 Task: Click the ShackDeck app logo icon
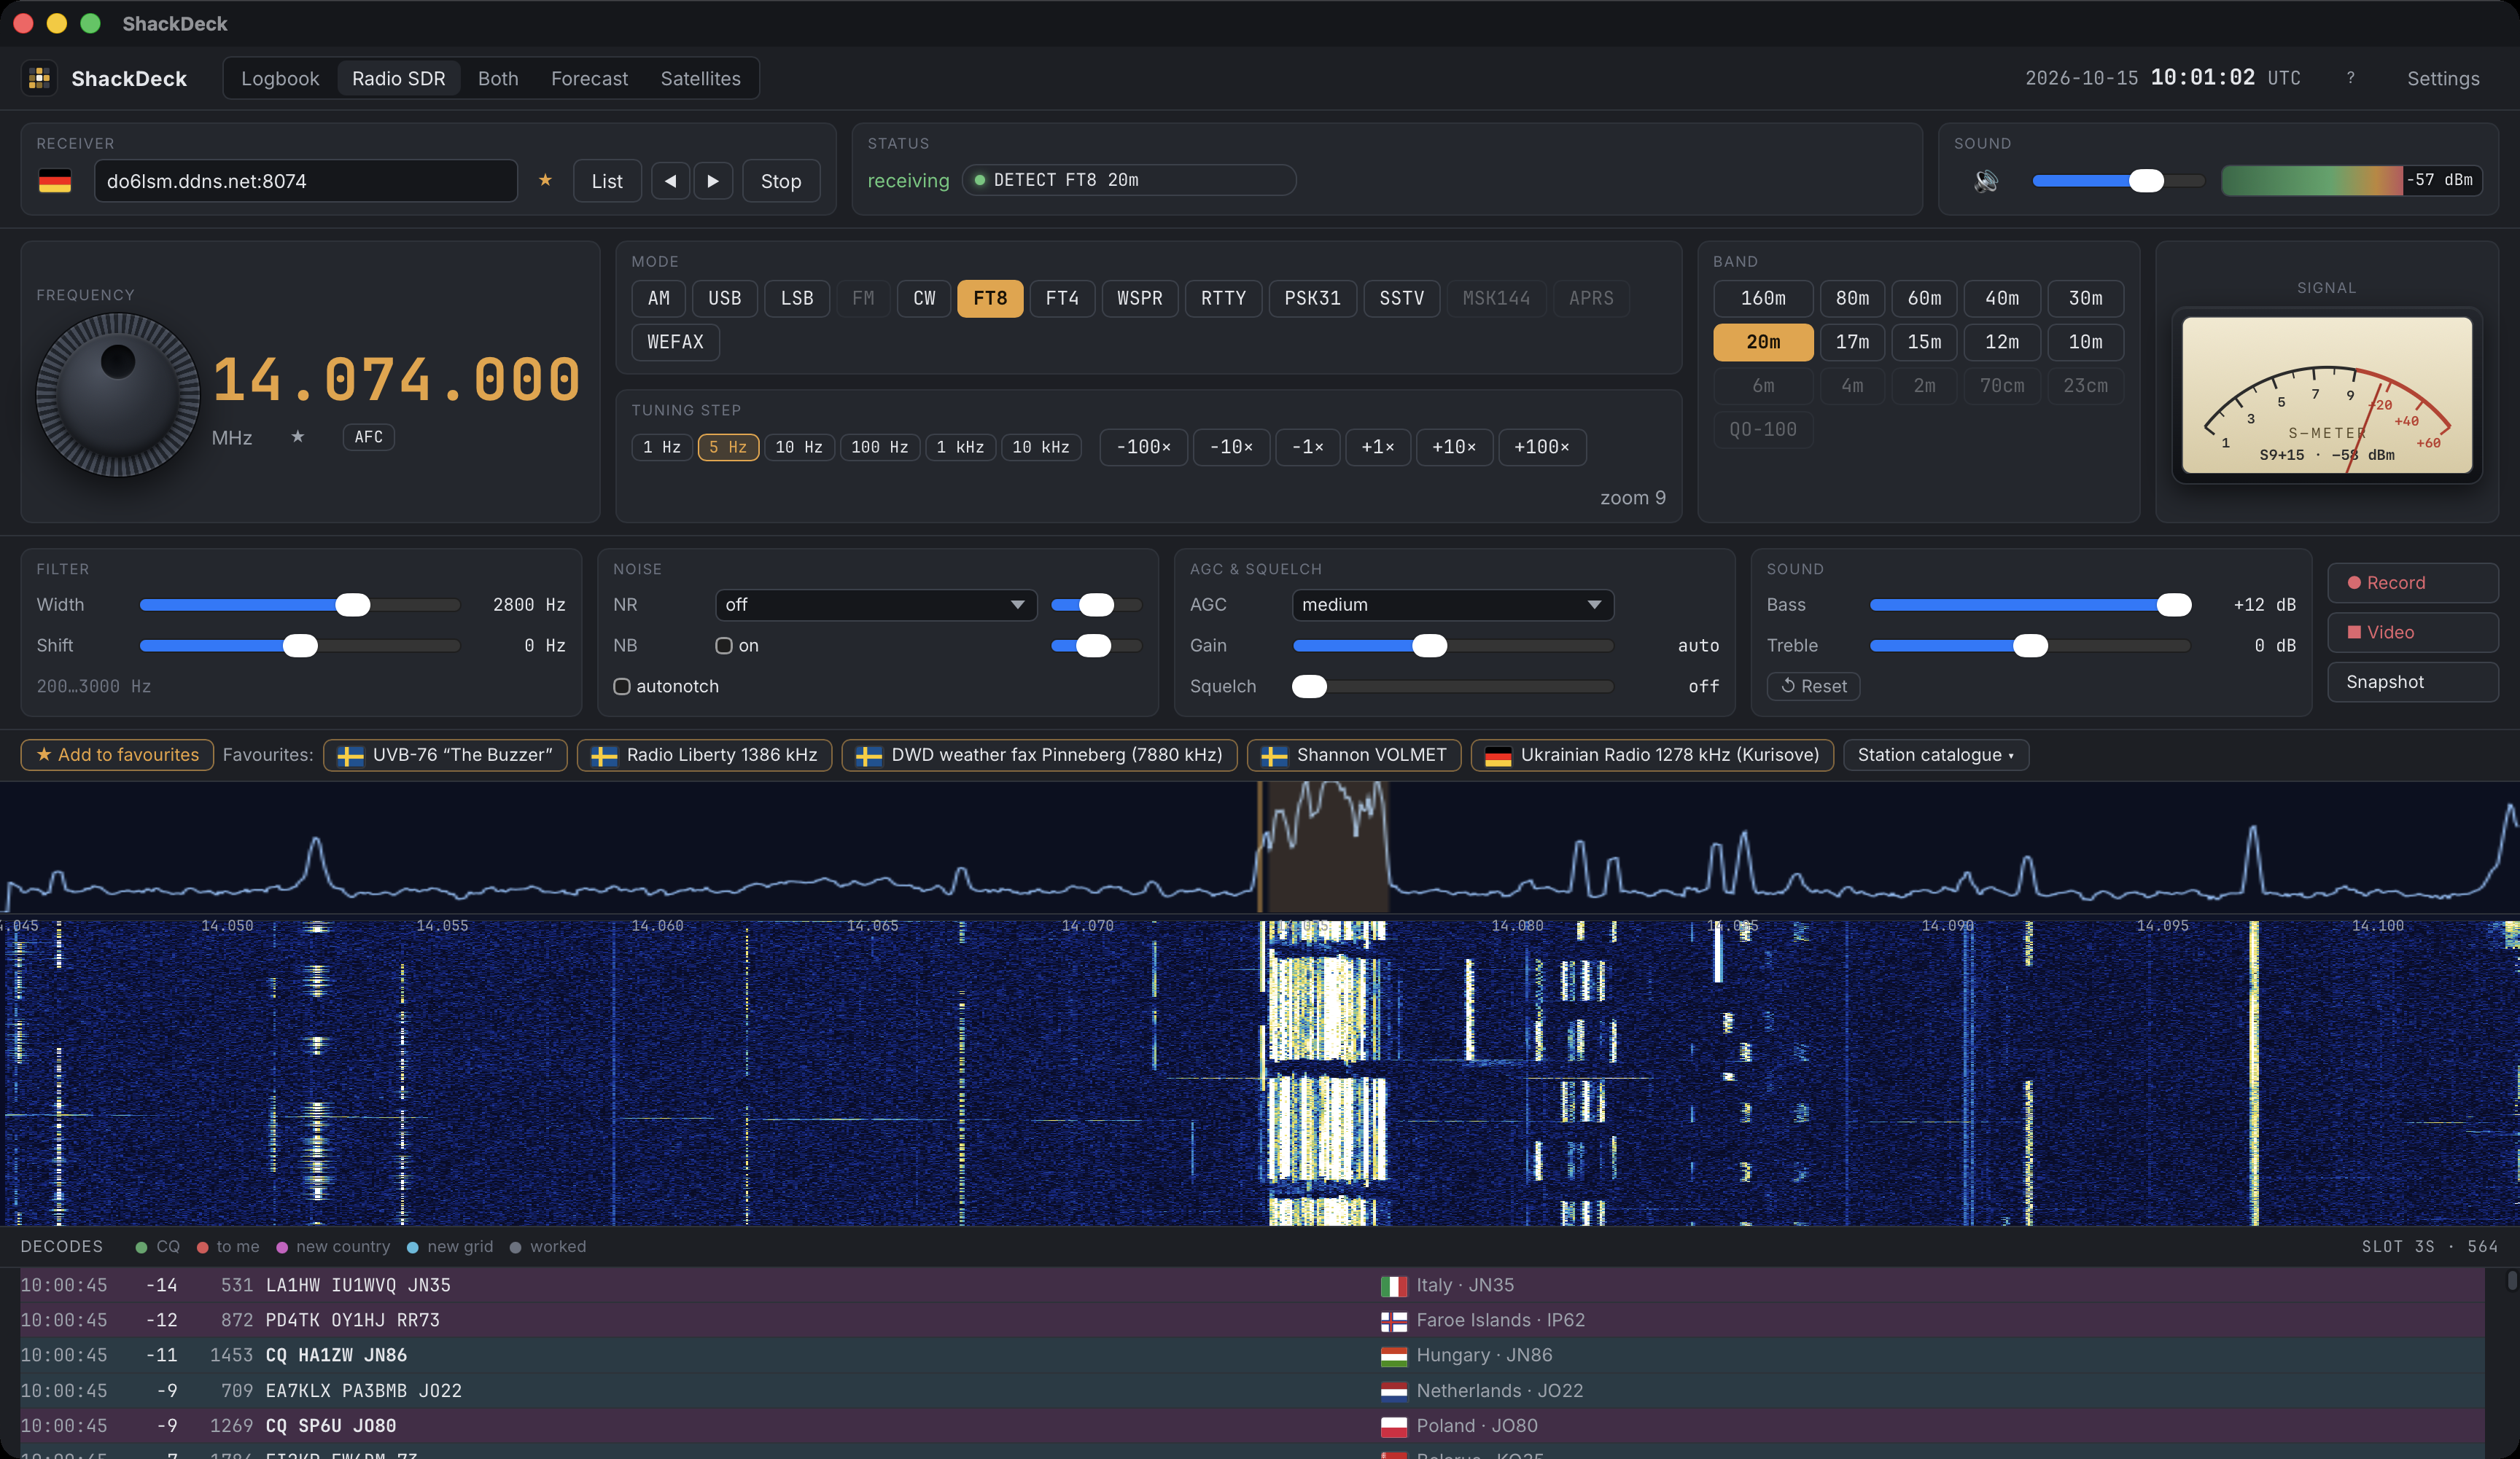click(40, 78)
